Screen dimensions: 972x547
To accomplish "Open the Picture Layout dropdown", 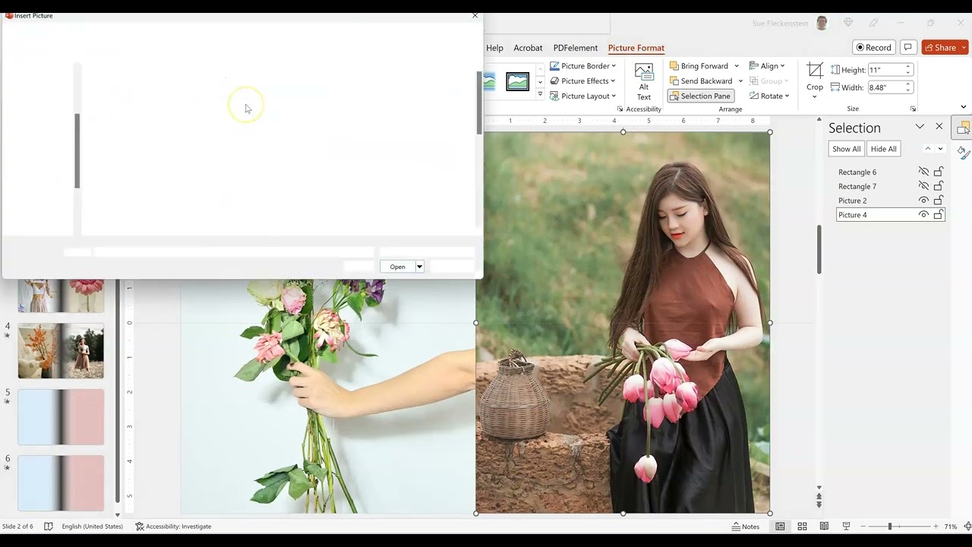I will [582, 96].
